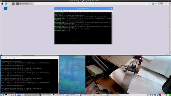Click the pi@raspberrypi1 terminal title bar
The height and width of the screenshot is (96, 171).
click(84, 8)
